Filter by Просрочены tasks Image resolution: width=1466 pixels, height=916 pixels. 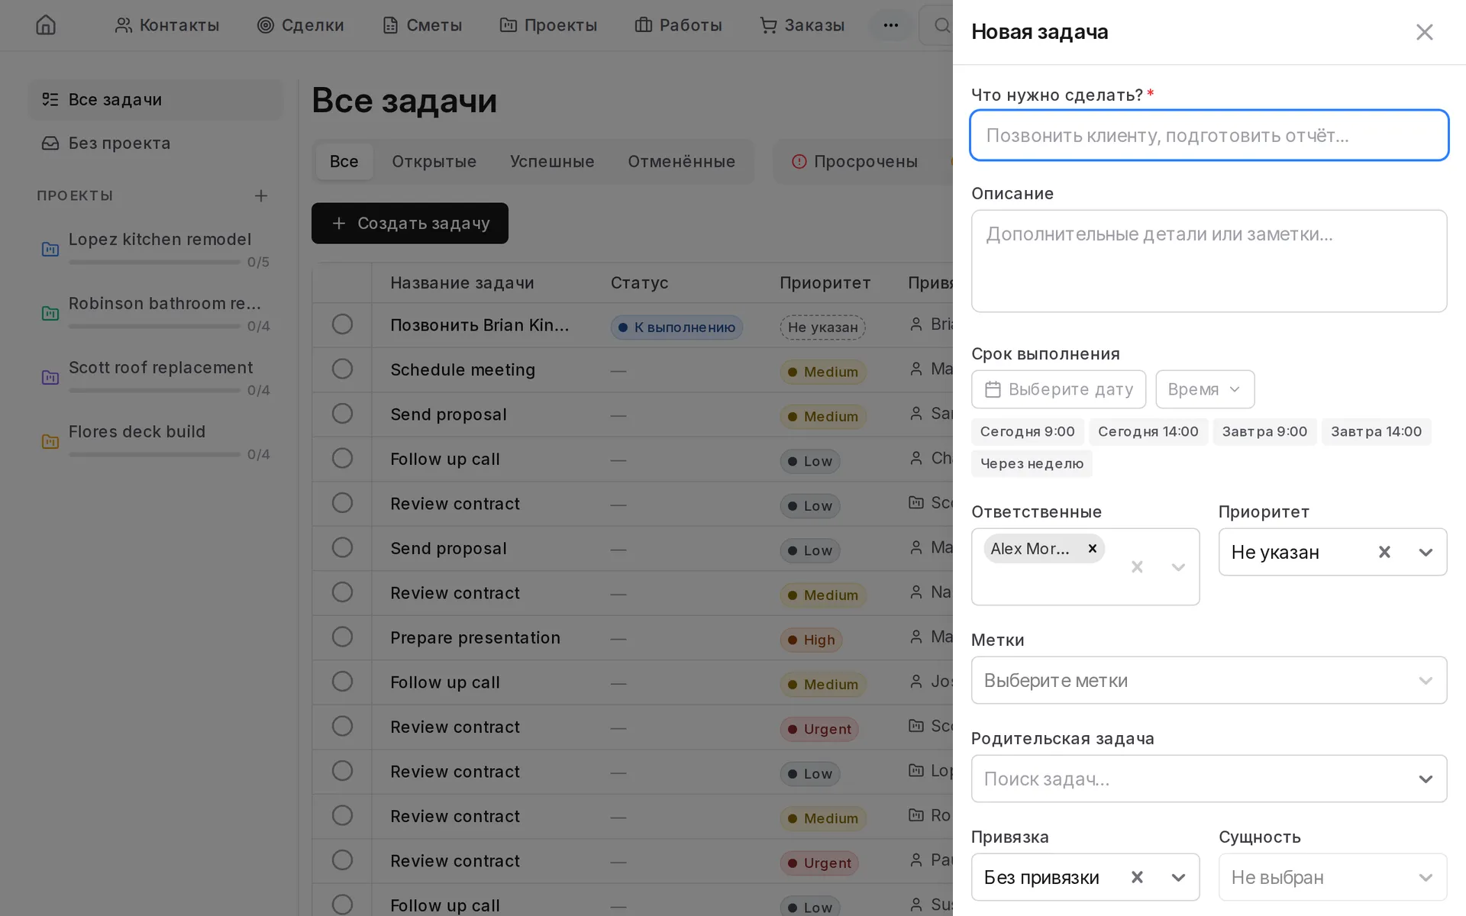(854, 162)
